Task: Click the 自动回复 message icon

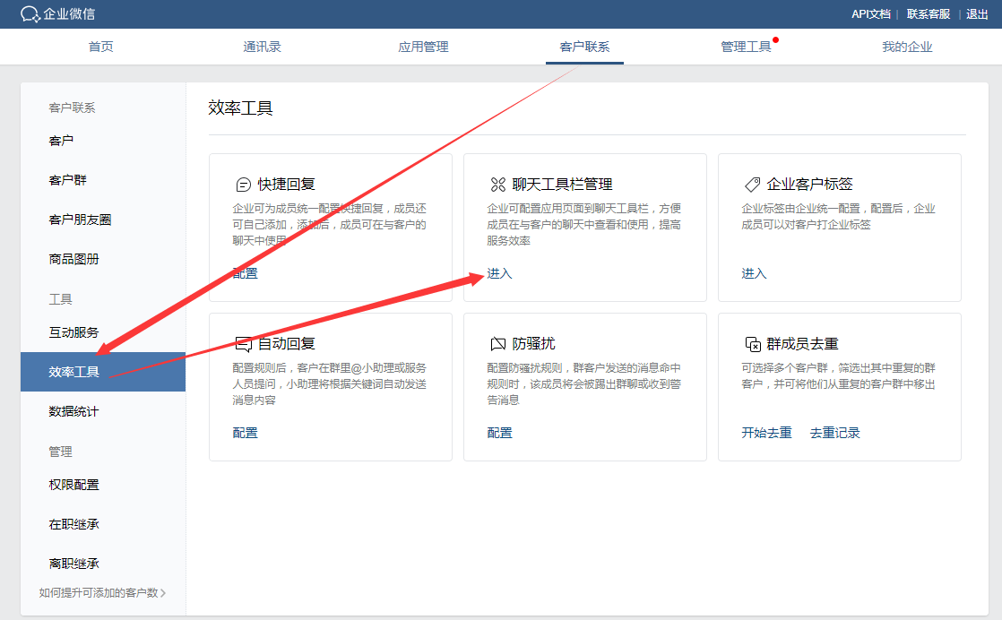Action: 243,344
